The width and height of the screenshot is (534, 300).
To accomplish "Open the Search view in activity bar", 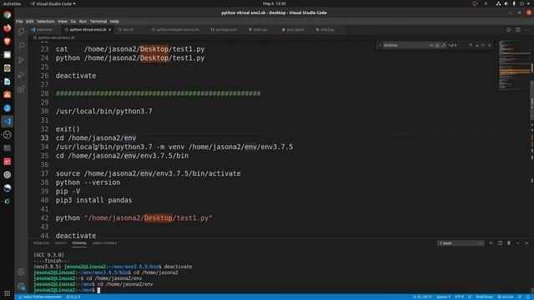I will 21,46.
